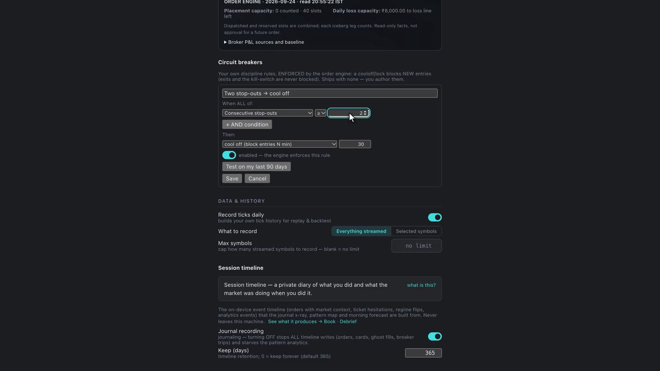
Task: Edit the rule name field 'Two stop-outs → cool off'
Action: [330, 93]
